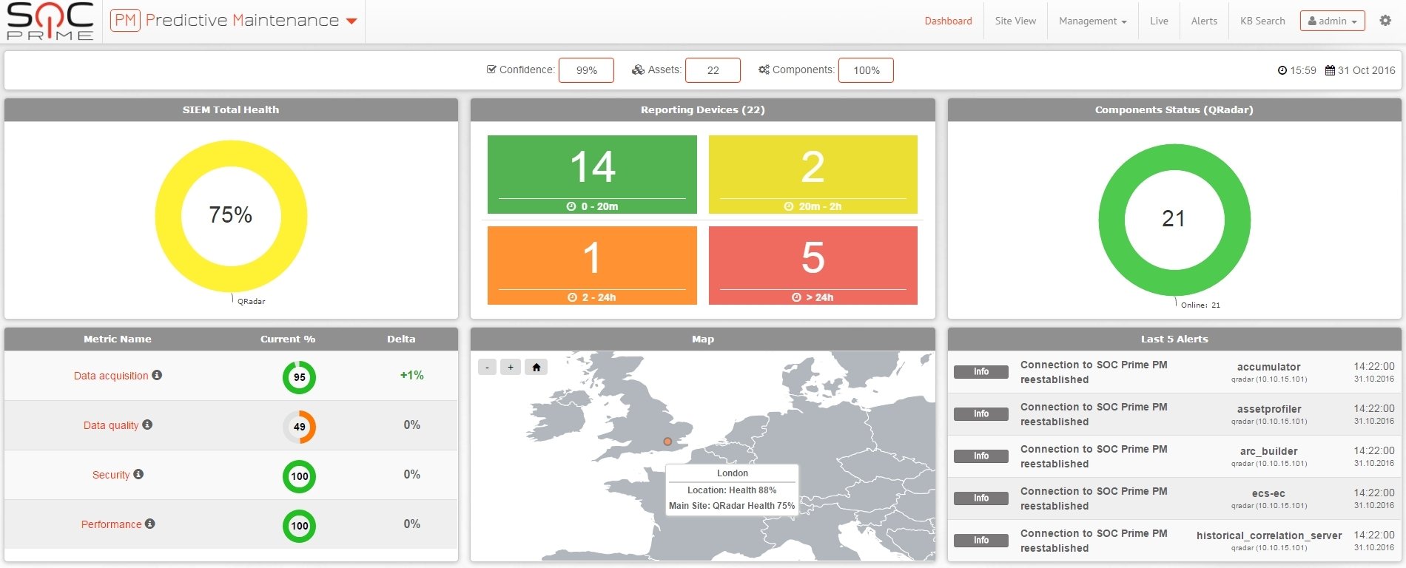1406x568 pixels.
Task: Open settings gear icon
Action: pyautogui.click(x=1385, y=21)
